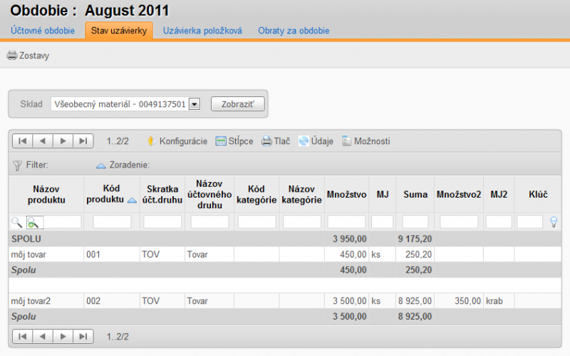This screenshot has width=570, height=356.
Task: Click Názov produktu filter input
Action: click(62, 222)
